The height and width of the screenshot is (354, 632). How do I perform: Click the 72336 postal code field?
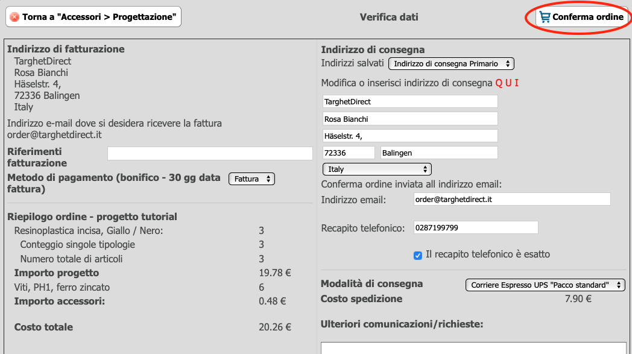pos(349,153)
